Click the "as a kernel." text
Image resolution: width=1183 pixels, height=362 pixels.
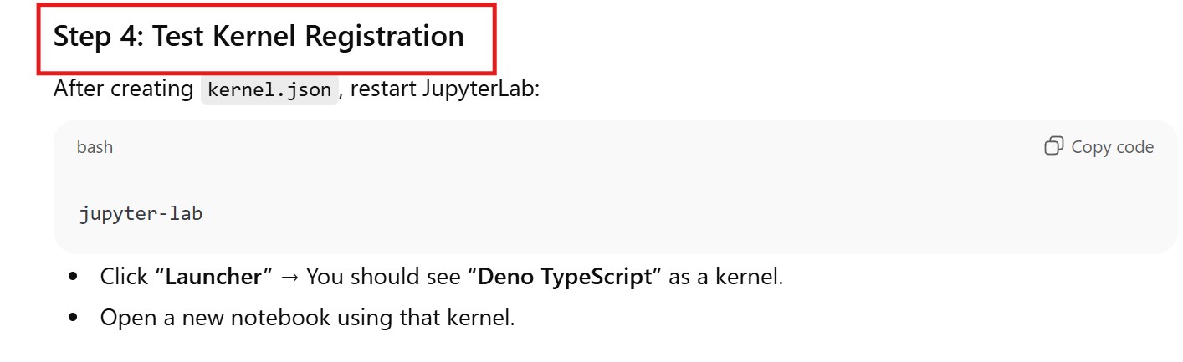click(726, 277)
